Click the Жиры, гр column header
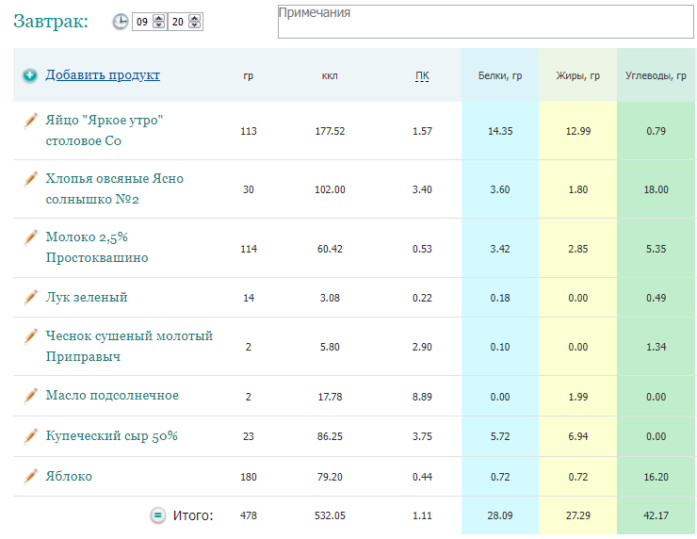697x539 pixels. click(x=578, y=75)
